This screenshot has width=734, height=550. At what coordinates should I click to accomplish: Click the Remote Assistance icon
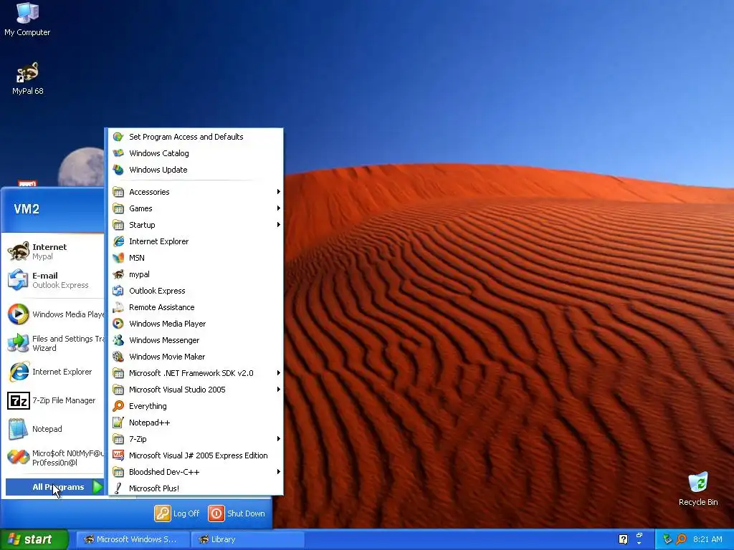point(118,307)
